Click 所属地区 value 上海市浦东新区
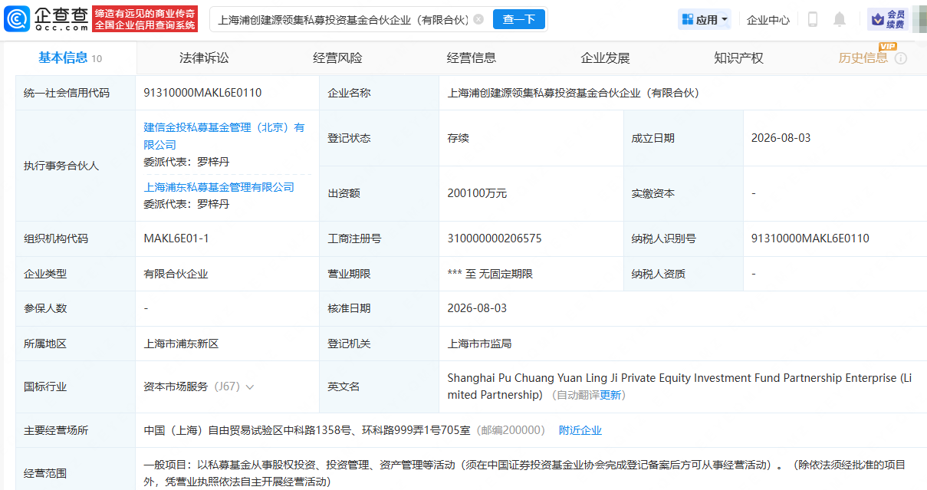This screenshot has width=927, height=490. (181, 344)
